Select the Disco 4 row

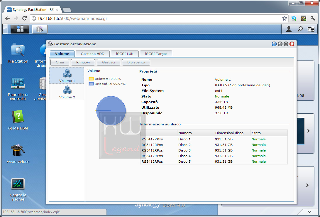[214, 156]
